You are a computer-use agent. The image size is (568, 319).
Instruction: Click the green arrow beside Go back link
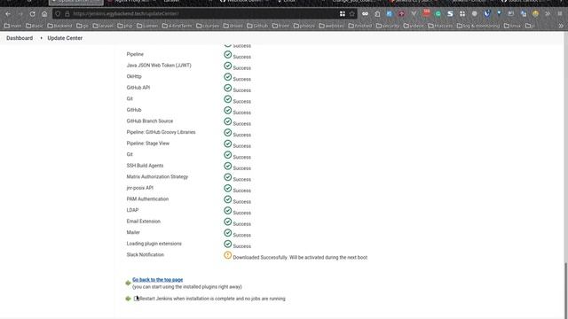128,283
